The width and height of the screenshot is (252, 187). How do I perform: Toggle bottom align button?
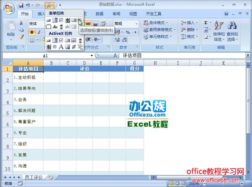pos(95,24)
